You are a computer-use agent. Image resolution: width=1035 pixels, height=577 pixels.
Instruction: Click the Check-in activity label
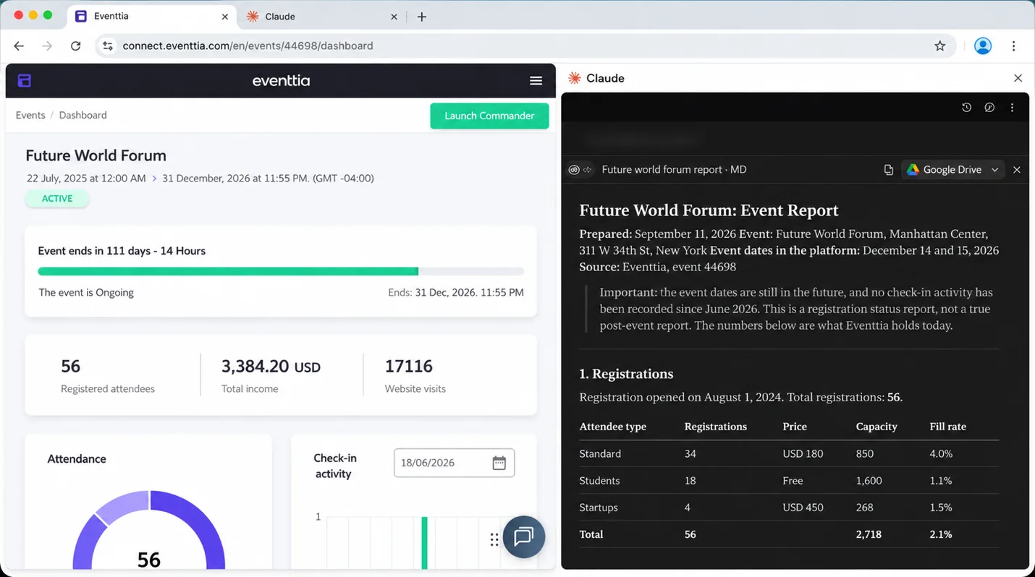pyautogui.click(x=334, y=466)
